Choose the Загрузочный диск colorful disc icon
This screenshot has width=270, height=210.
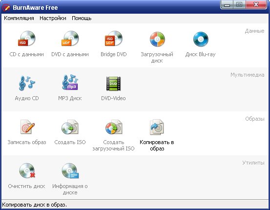tap(157, 39)
